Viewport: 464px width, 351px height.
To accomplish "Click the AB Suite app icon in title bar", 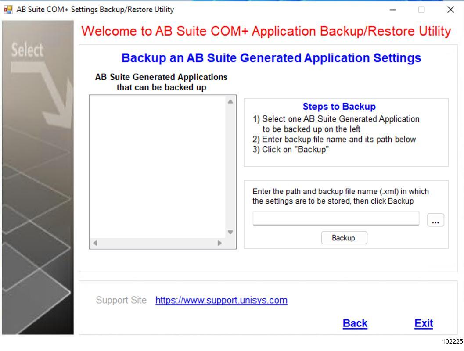I will [8, 10].
